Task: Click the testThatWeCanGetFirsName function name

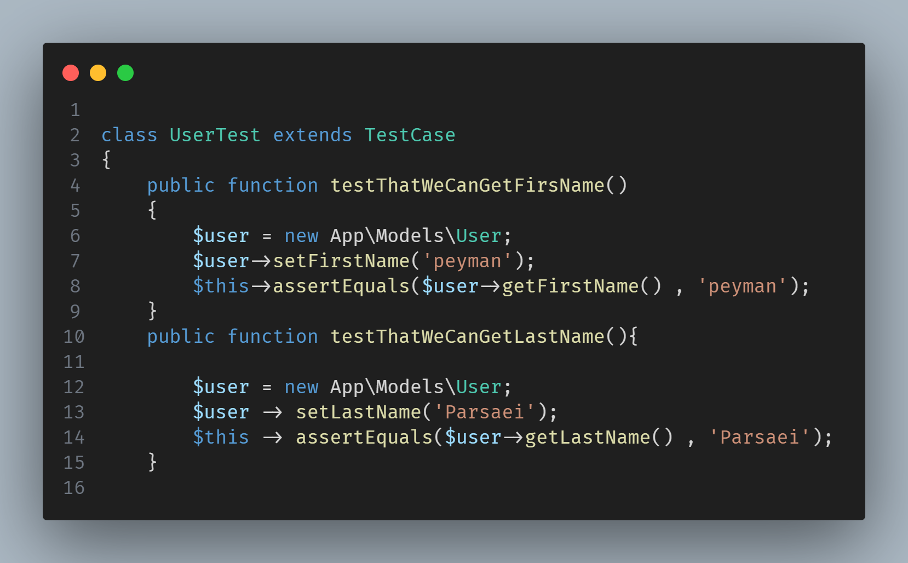Action: click(467, 186)
